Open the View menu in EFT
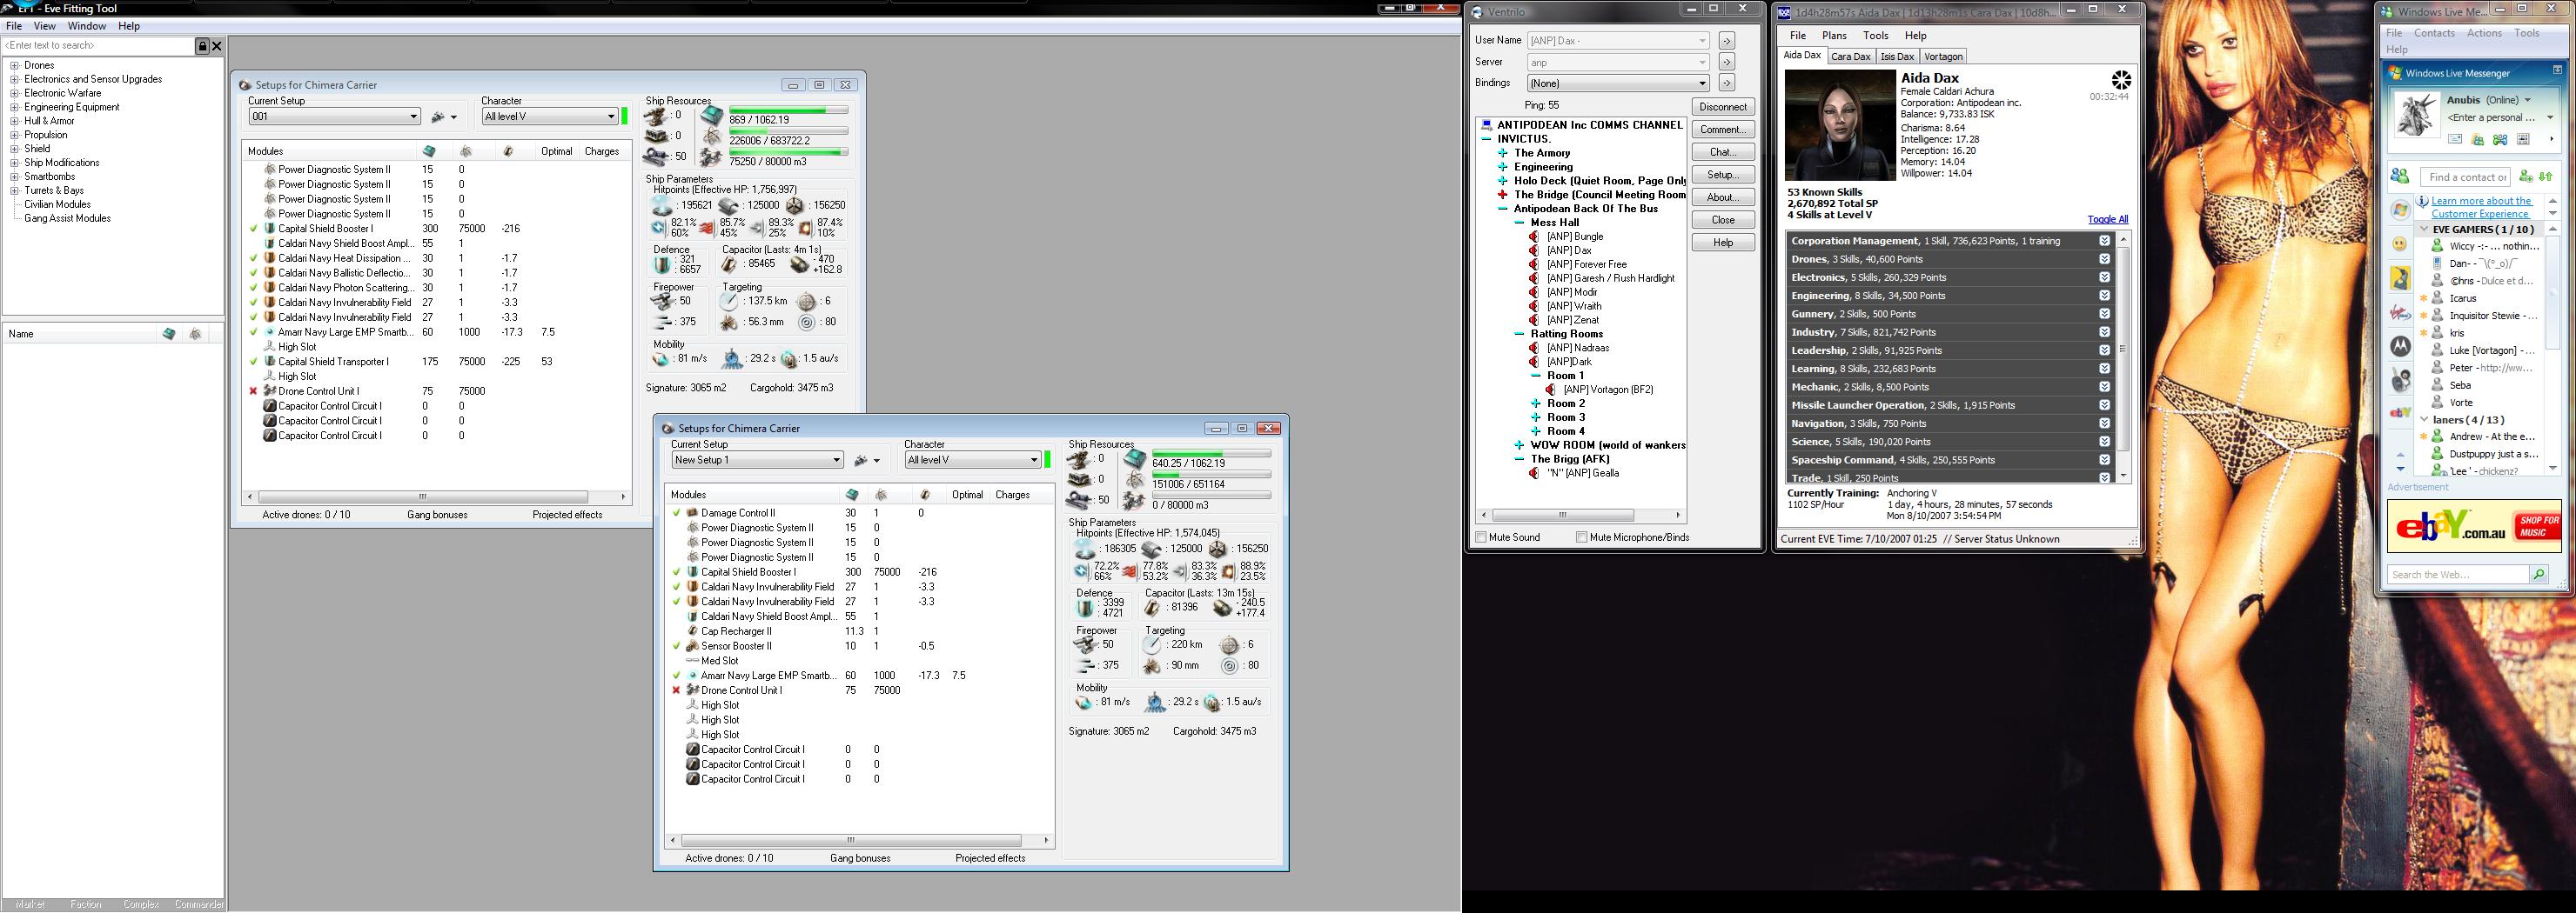This screenshot has width=2576, height=913. point(45,26)
